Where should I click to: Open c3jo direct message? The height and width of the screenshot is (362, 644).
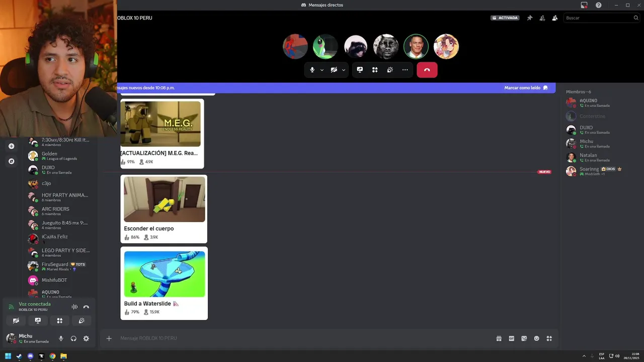pyautogui.click(x=60, y=184)
